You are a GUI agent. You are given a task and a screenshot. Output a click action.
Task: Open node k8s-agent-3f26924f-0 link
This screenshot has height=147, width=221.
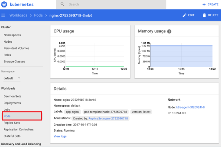tap(190, 107)
